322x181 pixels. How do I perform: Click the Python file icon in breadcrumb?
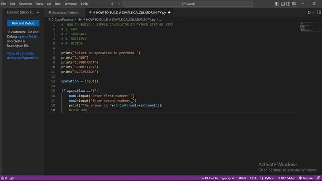point(80,19)
